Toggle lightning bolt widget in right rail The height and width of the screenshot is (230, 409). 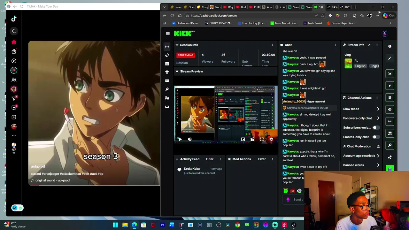390,86
